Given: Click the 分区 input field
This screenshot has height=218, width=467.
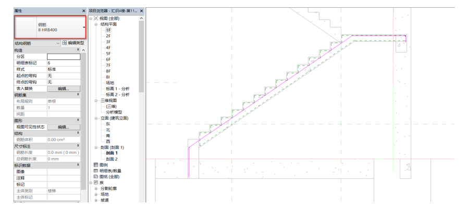Looking at the screenshot, I should click(64, 57).
